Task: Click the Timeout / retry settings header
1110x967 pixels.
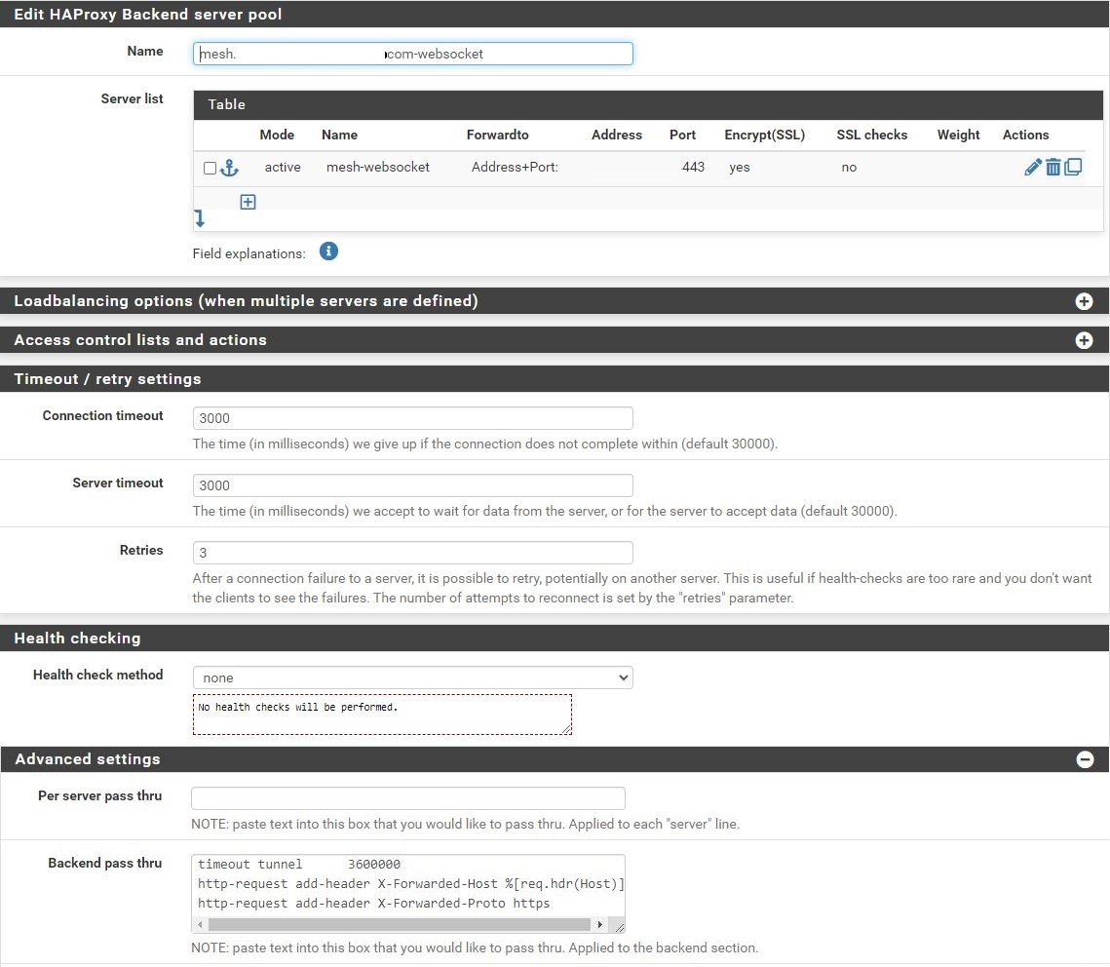Action: coord(107,379)
